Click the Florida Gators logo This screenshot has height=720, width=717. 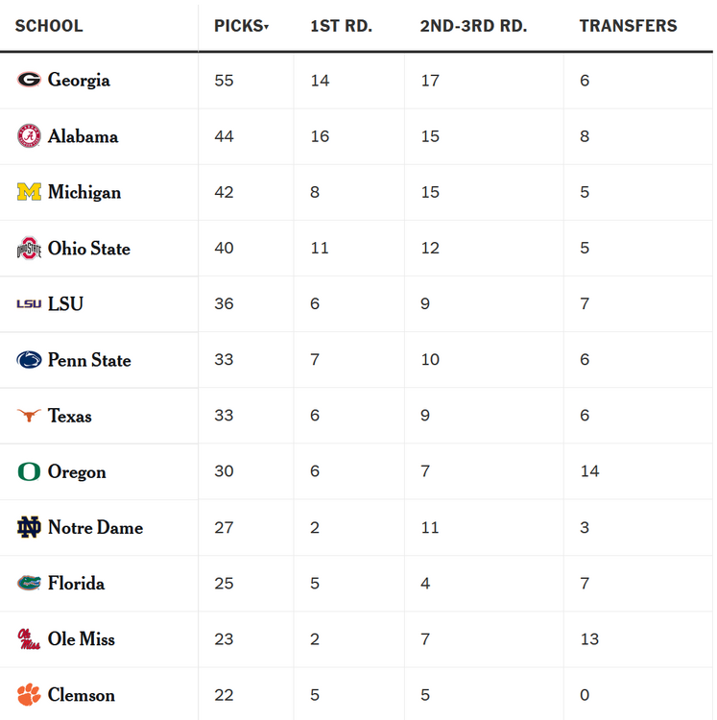pyautogui.click(x=29, y=583)
